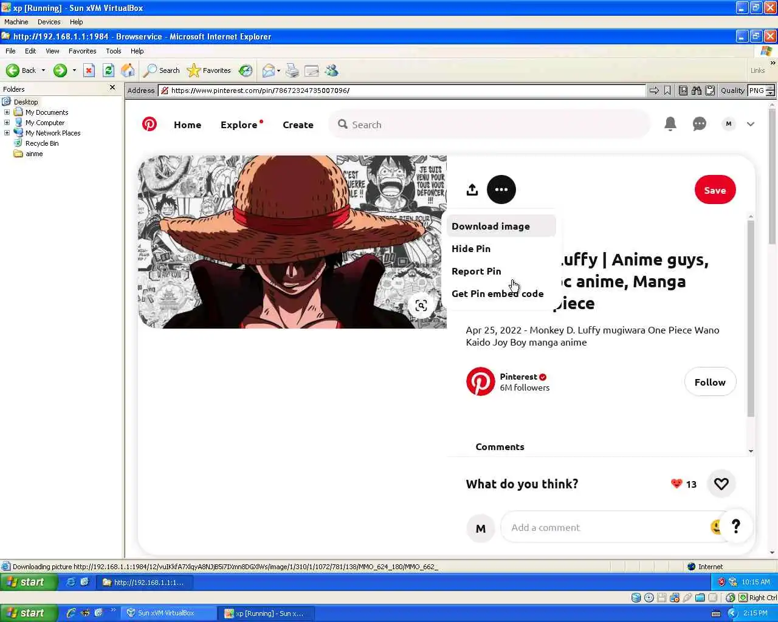The height and width of the screenshot is (622, 778).
Task: Choose Download image from pin menu
Action: tap(501, 226)
